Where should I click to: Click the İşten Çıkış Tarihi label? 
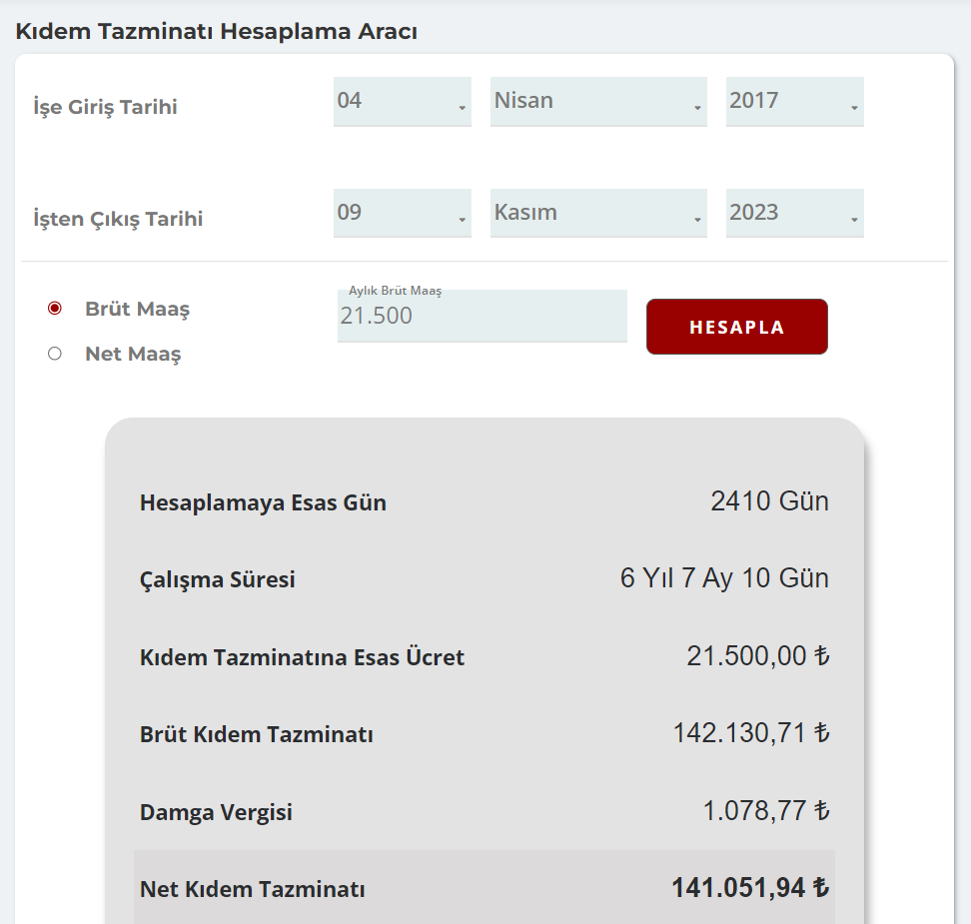[118, 219]
